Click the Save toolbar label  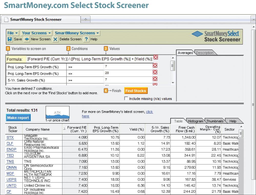[18, 39]
